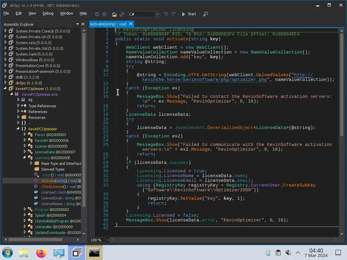This screenshot has height=260, width=347.
Task: Expand the dnlib (3.3.2.0) node
Action: (5, 77)
